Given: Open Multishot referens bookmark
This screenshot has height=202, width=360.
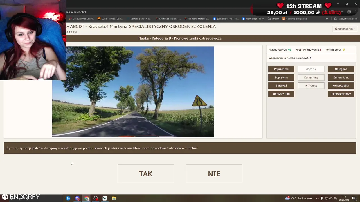Looking at the screenshot, I should pyautogui.click(x=168, y=19).
